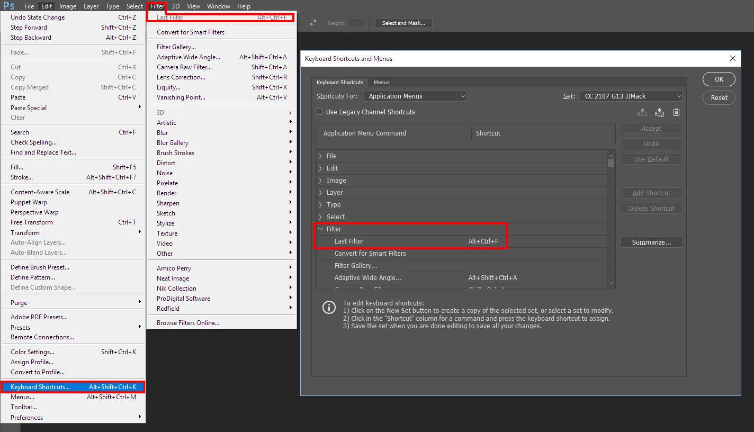The image size is (754, 432).
Task: Click the Undo button in shortcuts dialog
Action: [651, 144]
